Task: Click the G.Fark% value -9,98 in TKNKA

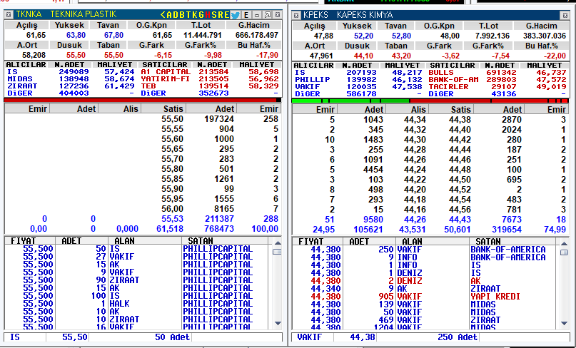Action: [213, 55]
